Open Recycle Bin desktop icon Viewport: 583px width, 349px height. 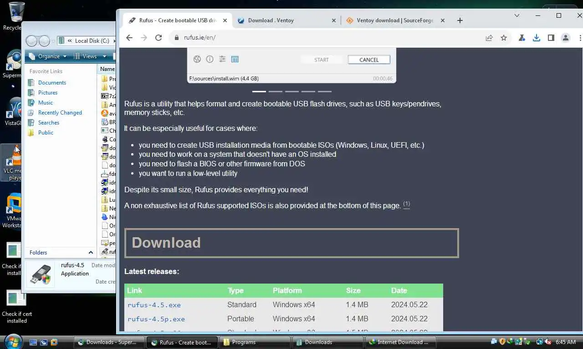(x=16, y=16)
